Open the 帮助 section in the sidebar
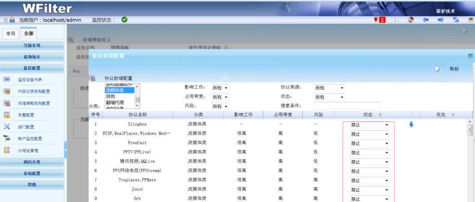This screenshot has width=475, height=202. (x=32, y=185)
